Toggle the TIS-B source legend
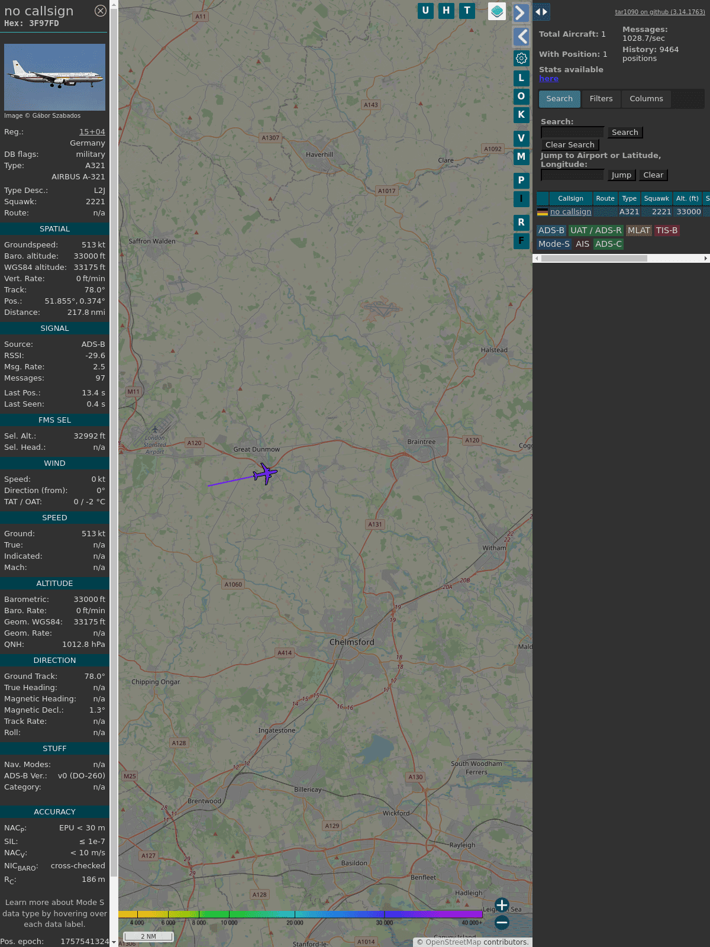 (667, 231)
